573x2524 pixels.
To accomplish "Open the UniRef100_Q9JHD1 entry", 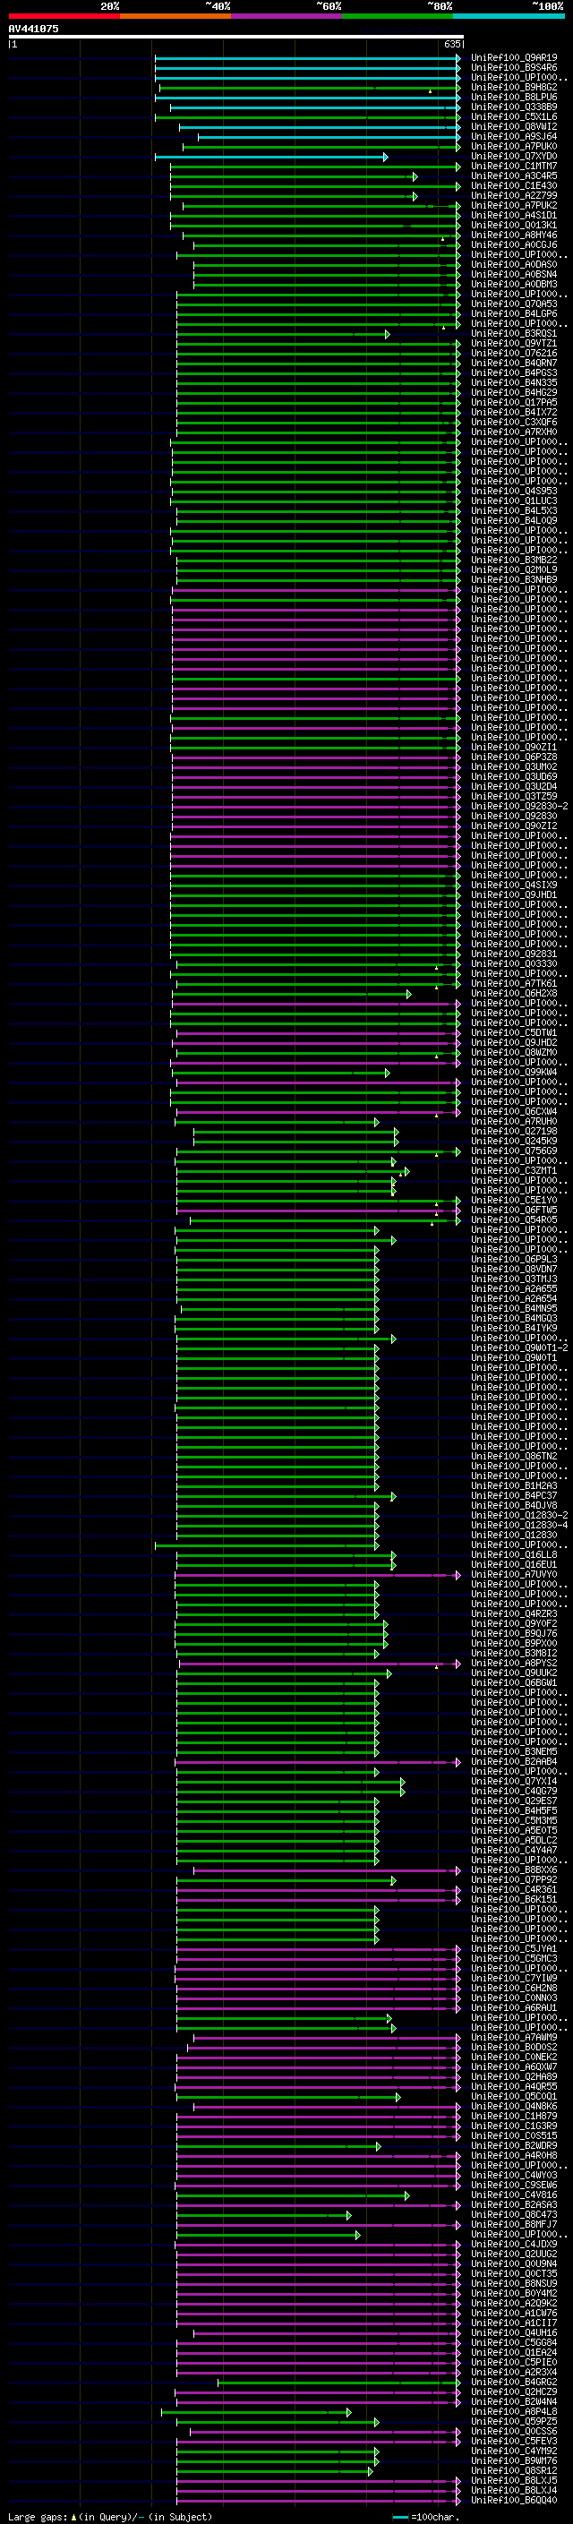I will coord(513,894).
